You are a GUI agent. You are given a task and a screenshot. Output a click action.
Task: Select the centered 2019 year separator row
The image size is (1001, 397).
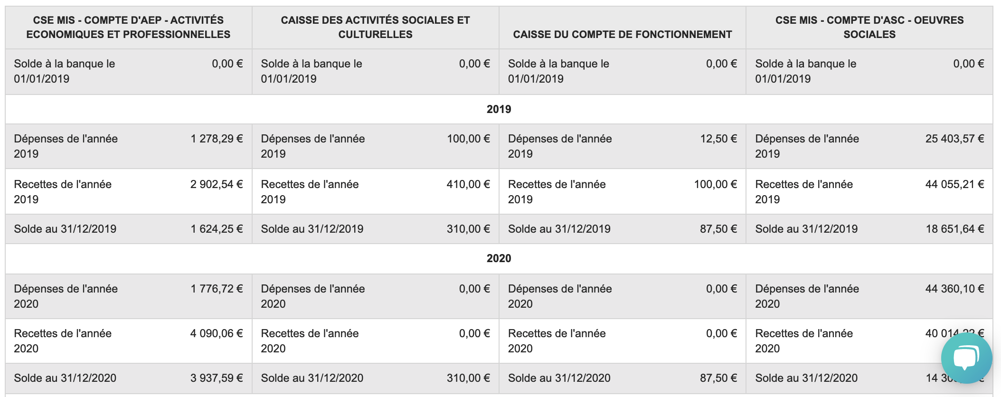click(x=499, y=109)
